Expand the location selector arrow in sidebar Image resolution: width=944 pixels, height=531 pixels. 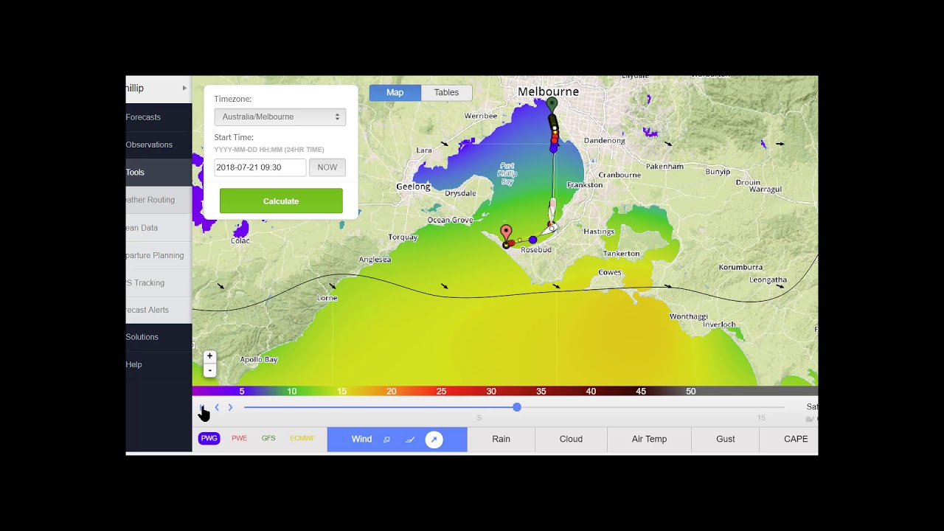pyautogui.click(x=184, y=88)
